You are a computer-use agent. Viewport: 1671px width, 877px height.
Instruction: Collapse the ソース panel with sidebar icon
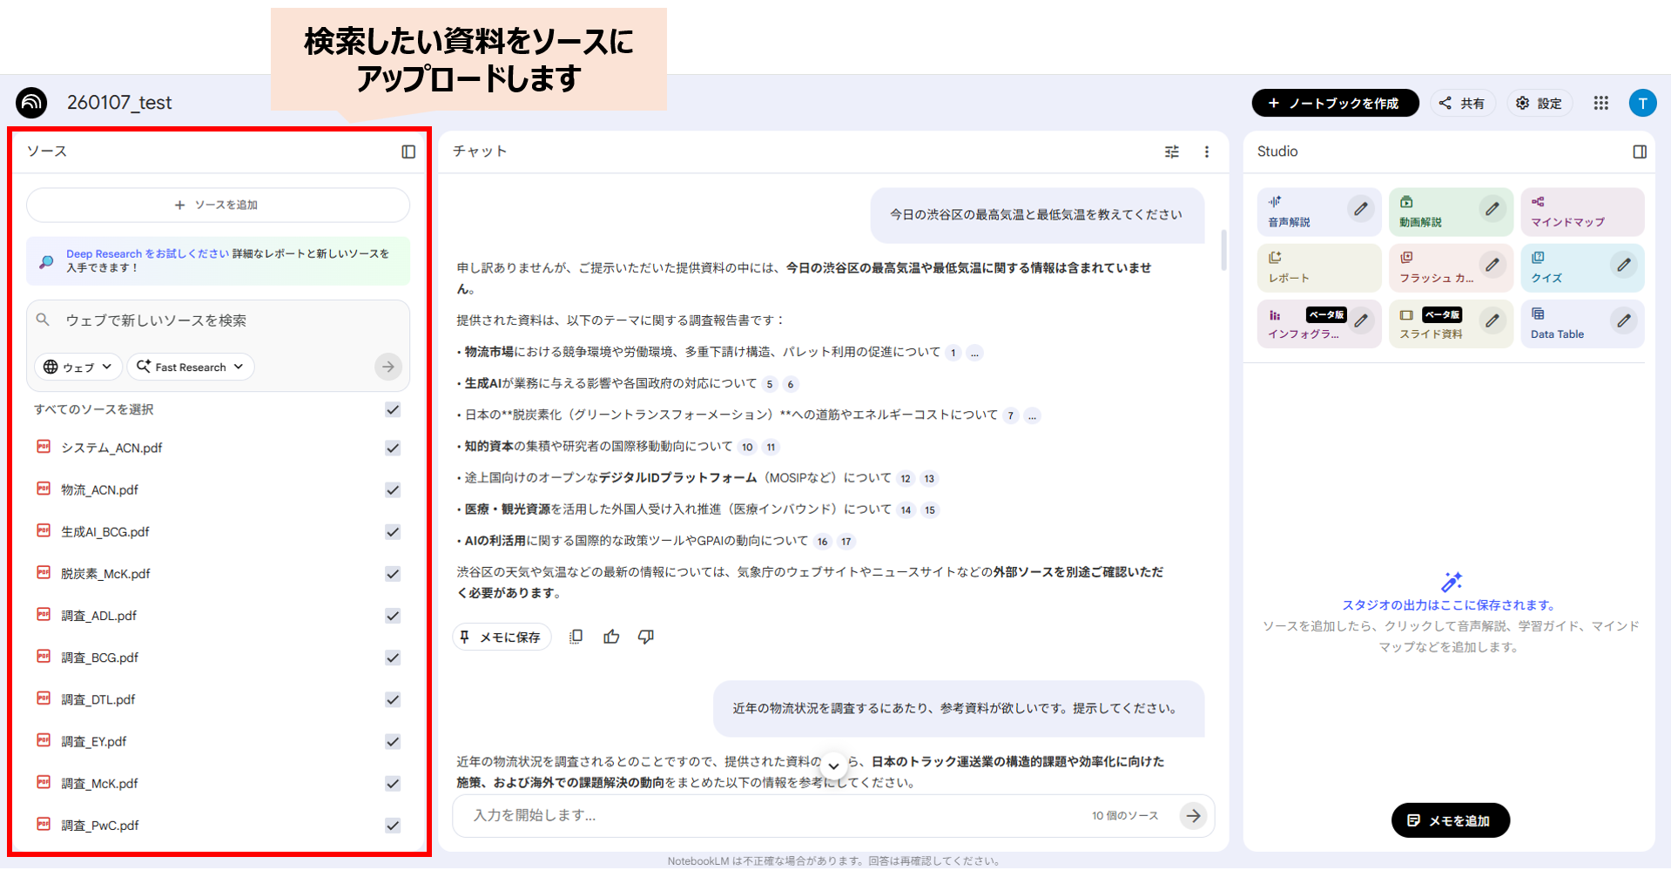coord(408,152)
